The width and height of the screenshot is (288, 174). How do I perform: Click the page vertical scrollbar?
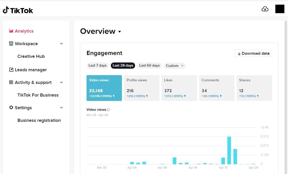click(286, 97)
